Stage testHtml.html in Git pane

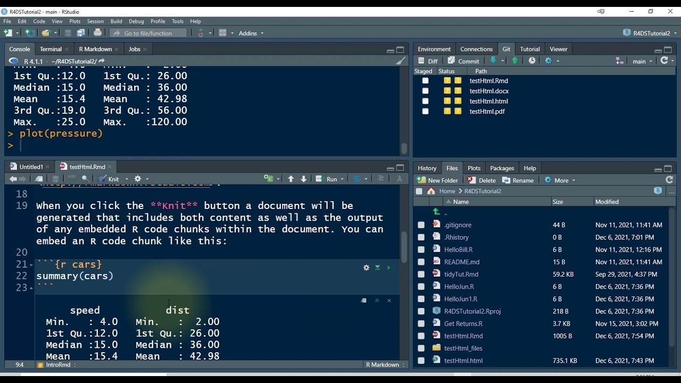tap(425, 101)
